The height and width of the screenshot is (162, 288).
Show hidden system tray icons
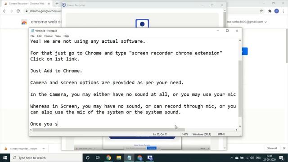[231, 158]
